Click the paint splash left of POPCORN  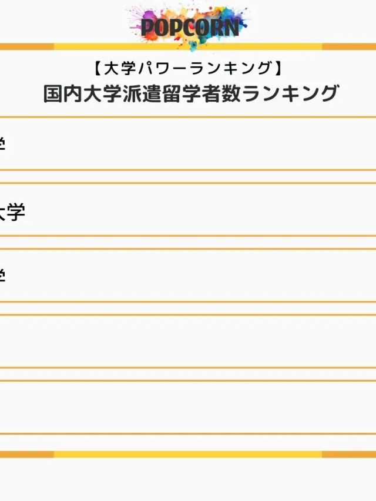134,18
